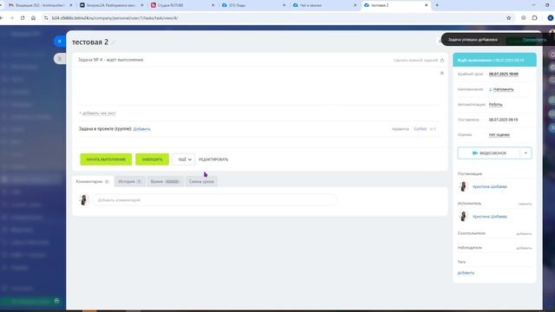Screen dimensions: 555x312
Task: Expand the Видеозвонок dropdown arrow
Action: pyautogui.click(x=526, y=153)
